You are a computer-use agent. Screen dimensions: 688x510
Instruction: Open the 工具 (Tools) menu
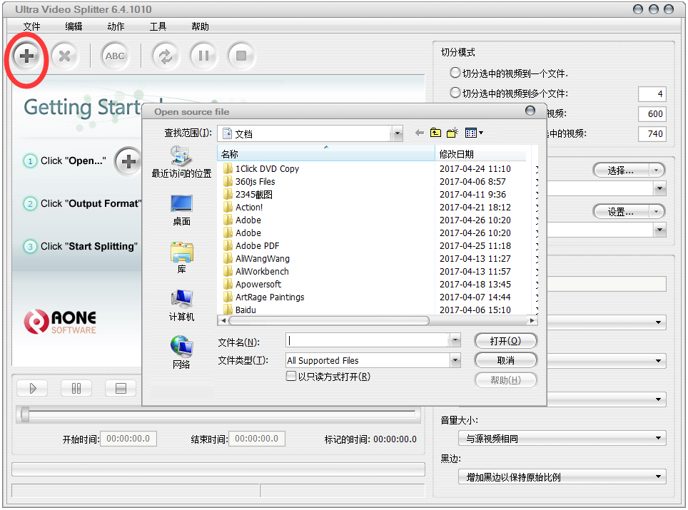tap(158, 26)
